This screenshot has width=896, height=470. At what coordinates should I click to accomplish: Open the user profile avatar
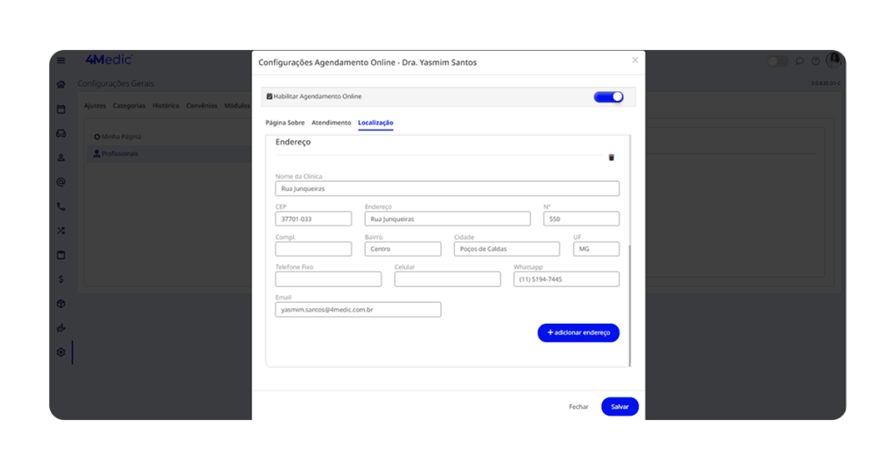pyautogui.click(x=833, y=60)
